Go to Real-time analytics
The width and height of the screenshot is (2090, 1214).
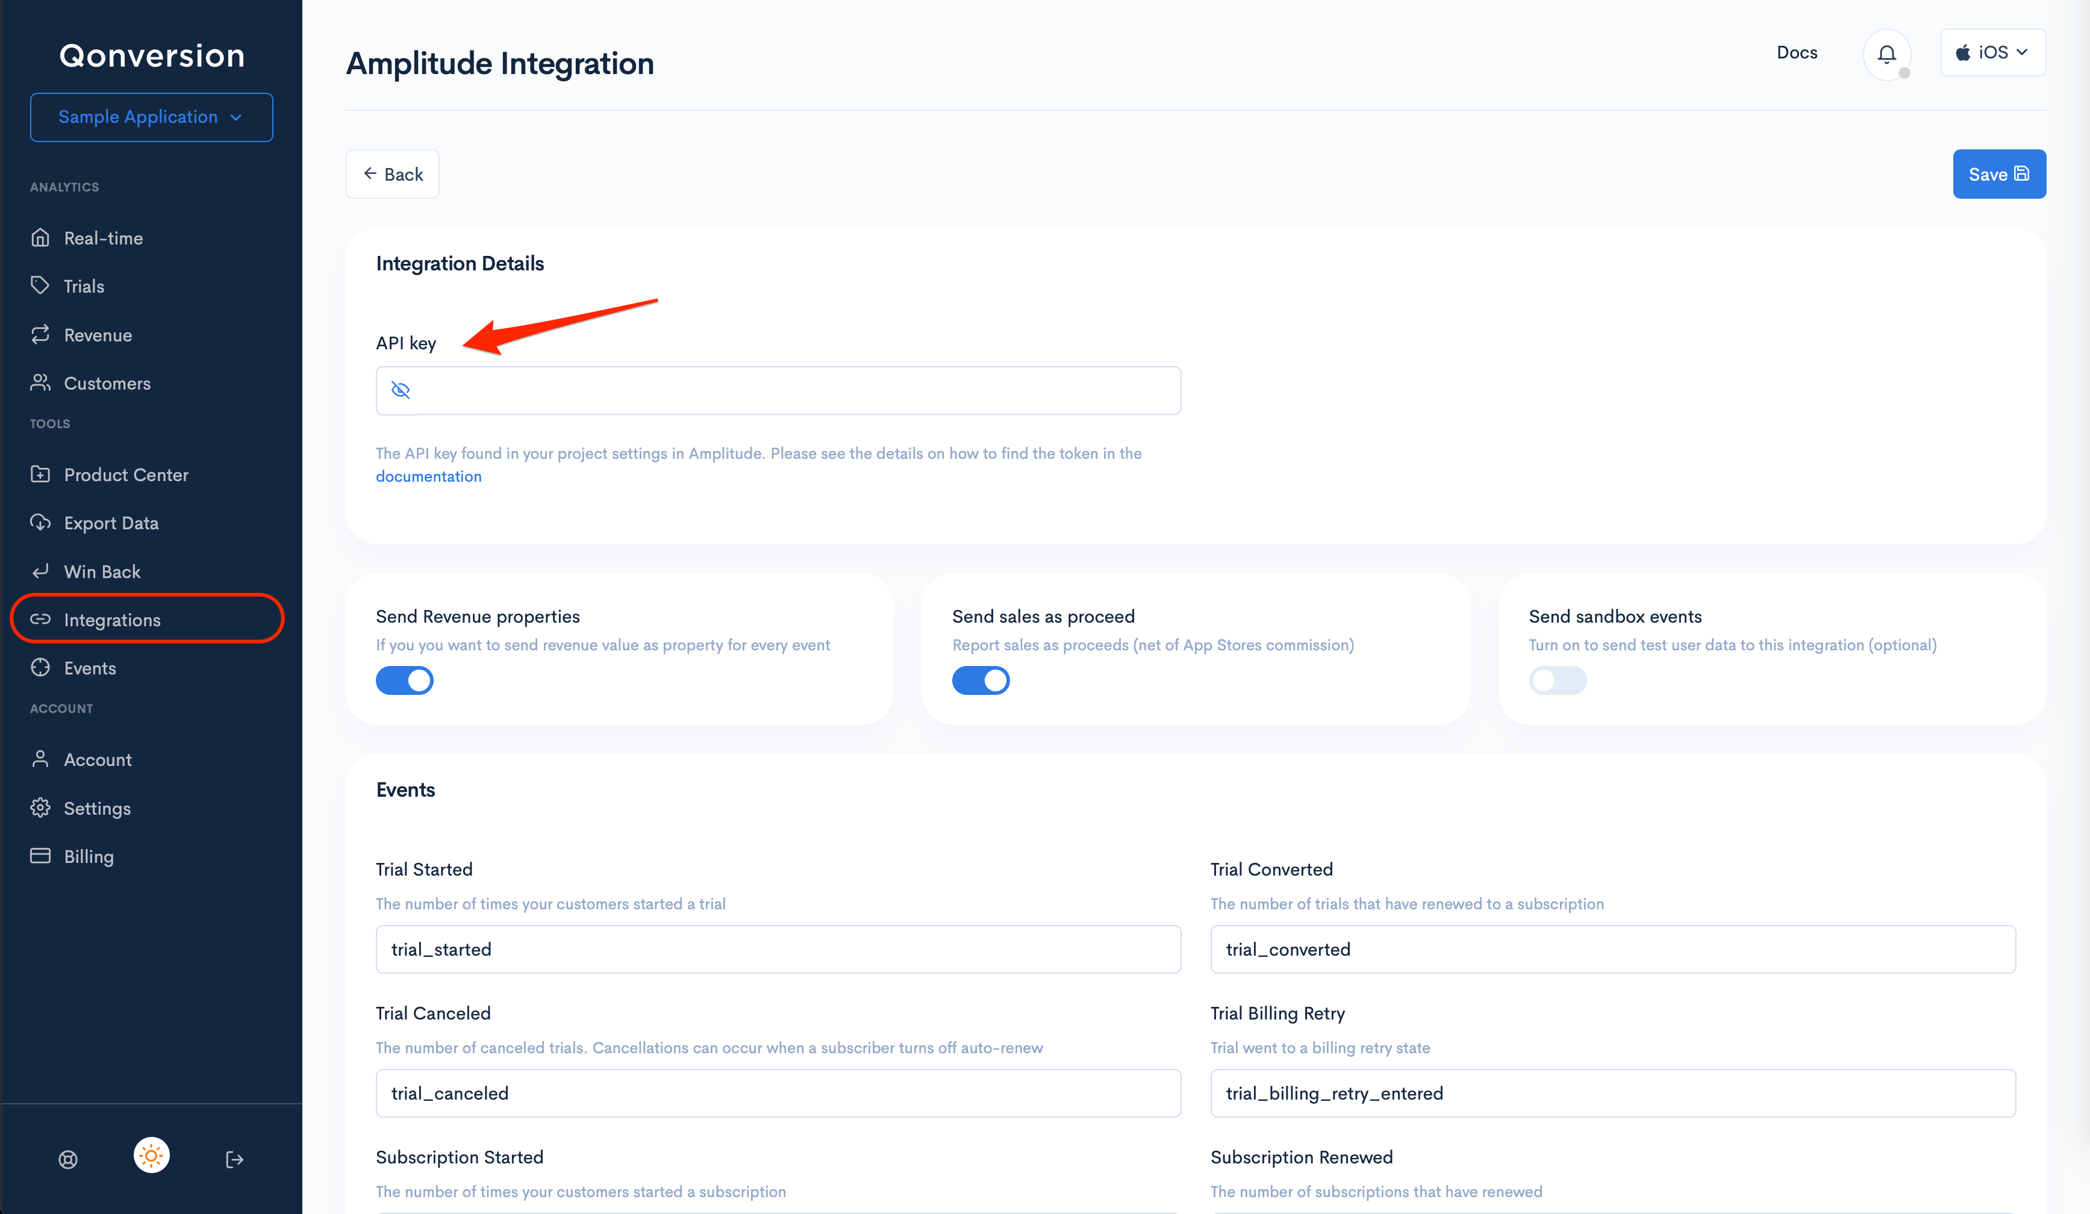coord(103,238)
